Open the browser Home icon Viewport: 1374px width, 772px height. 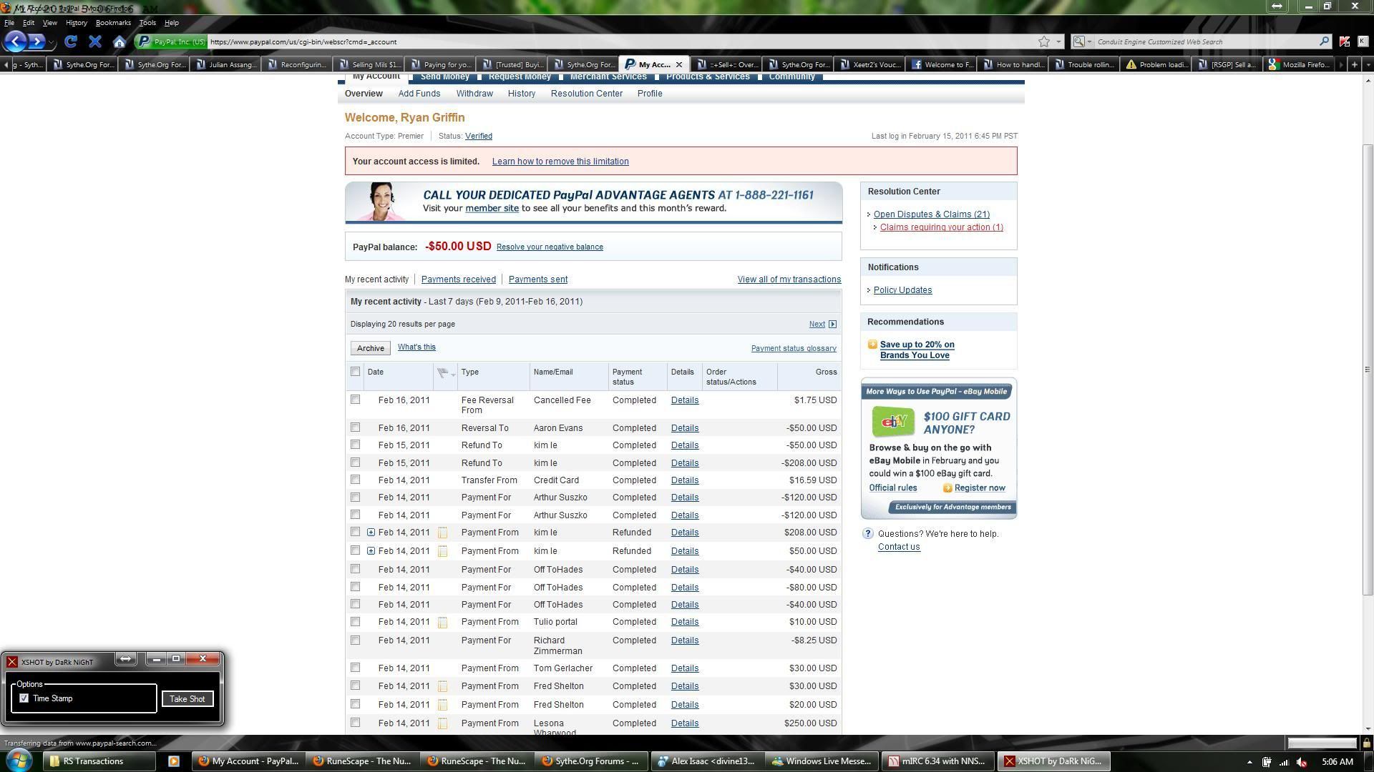pyautogui.click(x=119, y=41)
